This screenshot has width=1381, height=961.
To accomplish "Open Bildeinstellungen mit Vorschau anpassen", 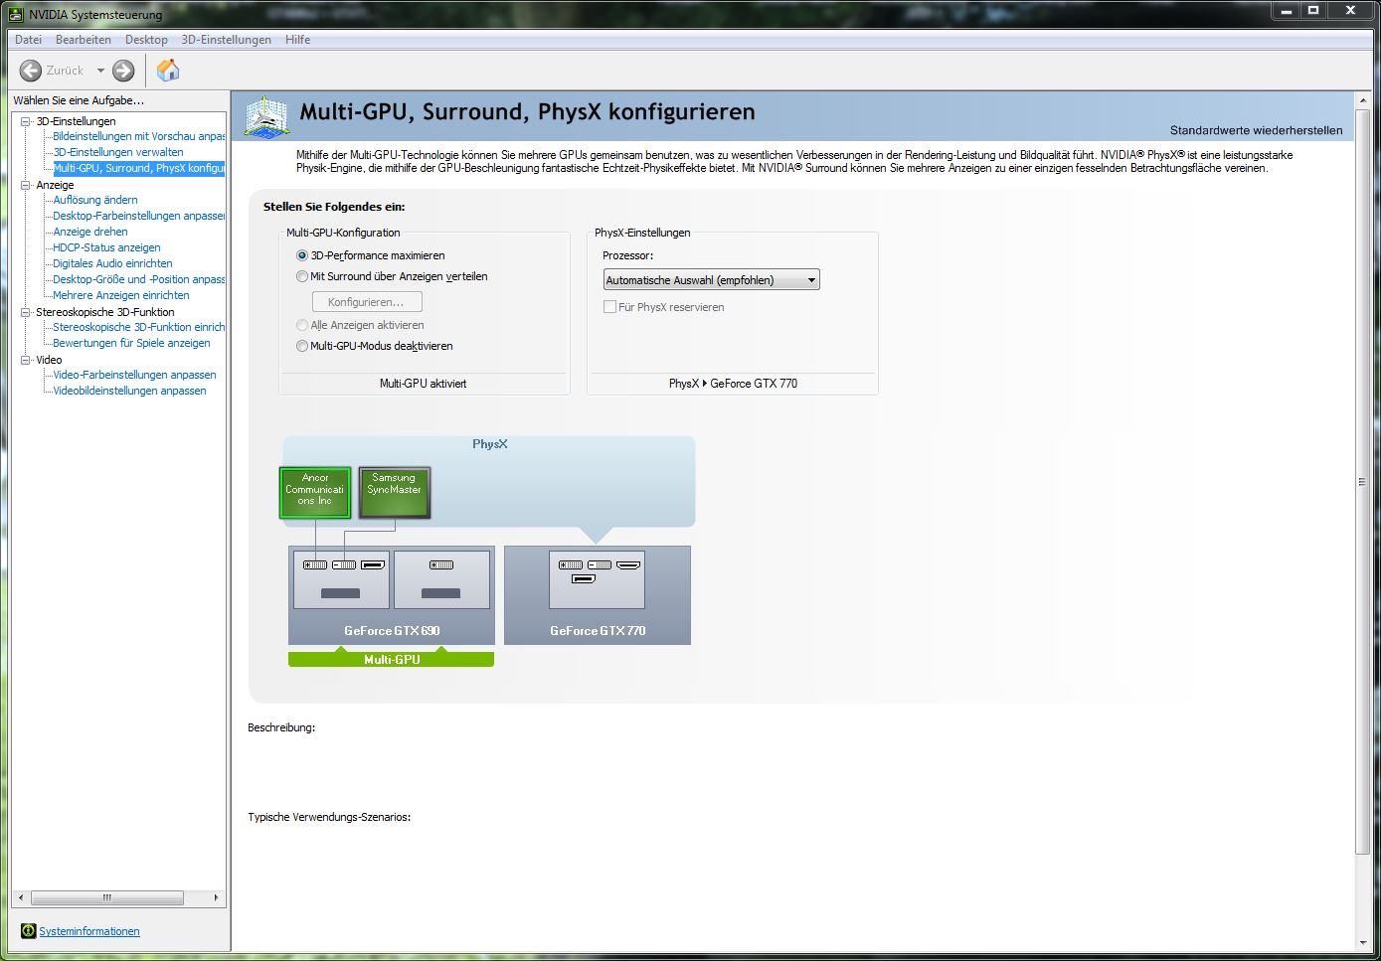I will (139, 136).
